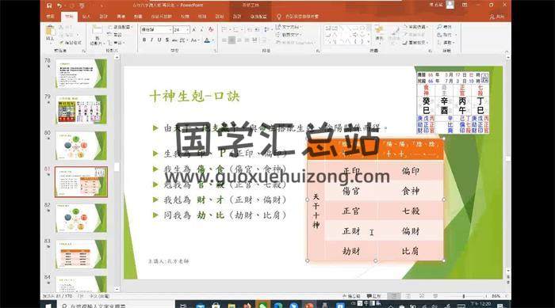555x308 pixels.
Task: Click the Save icon in title bar
Action: click(x=49, y=6)
